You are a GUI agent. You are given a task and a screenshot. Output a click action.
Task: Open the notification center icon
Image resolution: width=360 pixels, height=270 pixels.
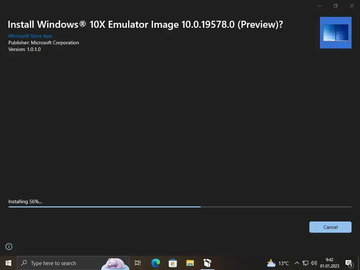point(349,264)
